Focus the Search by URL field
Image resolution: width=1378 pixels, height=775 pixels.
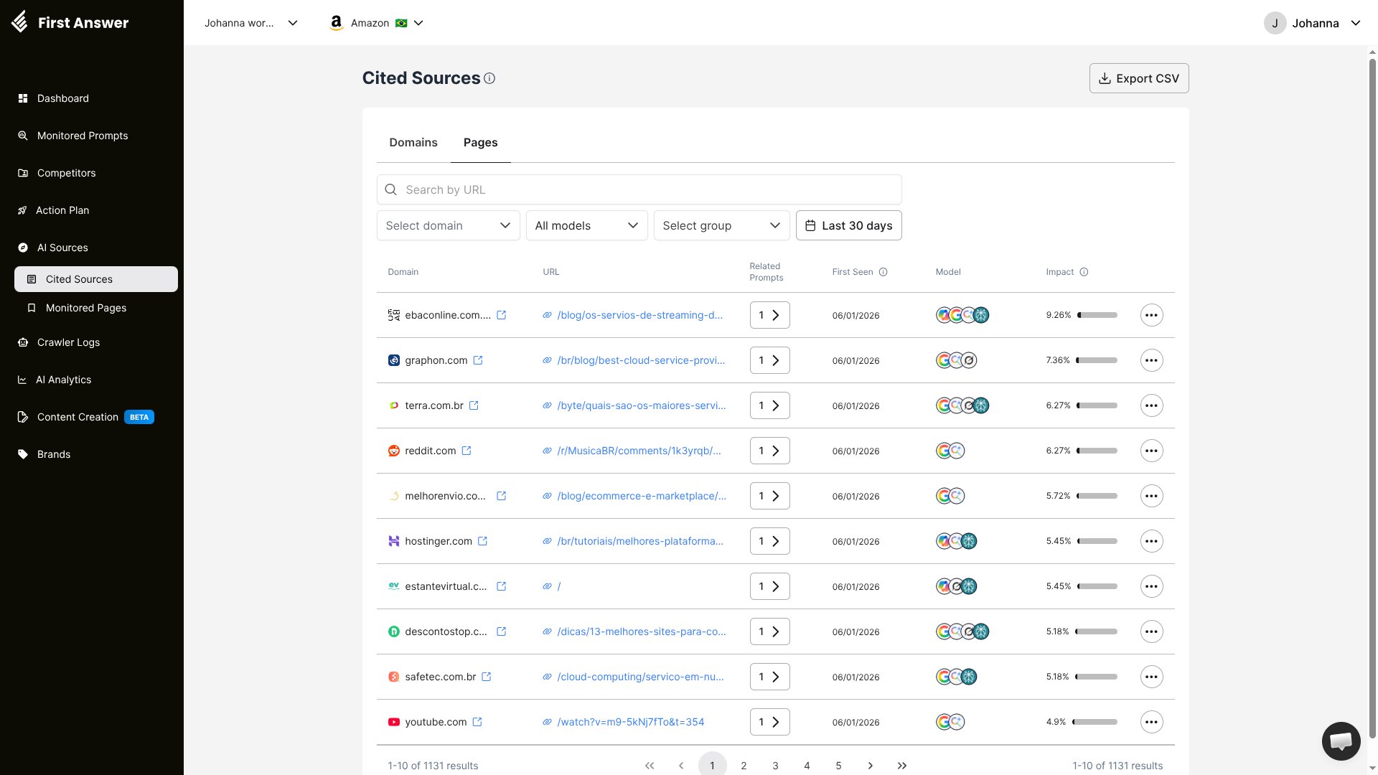[x=639, y=189]
